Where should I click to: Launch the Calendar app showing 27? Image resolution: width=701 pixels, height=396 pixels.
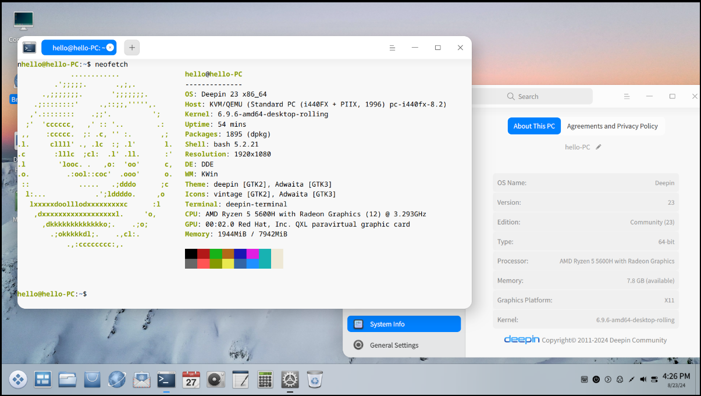click(x=191, y=379)
